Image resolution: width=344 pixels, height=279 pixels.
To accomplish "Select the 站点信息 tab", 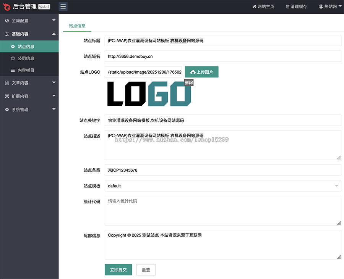I will (77, 26).
